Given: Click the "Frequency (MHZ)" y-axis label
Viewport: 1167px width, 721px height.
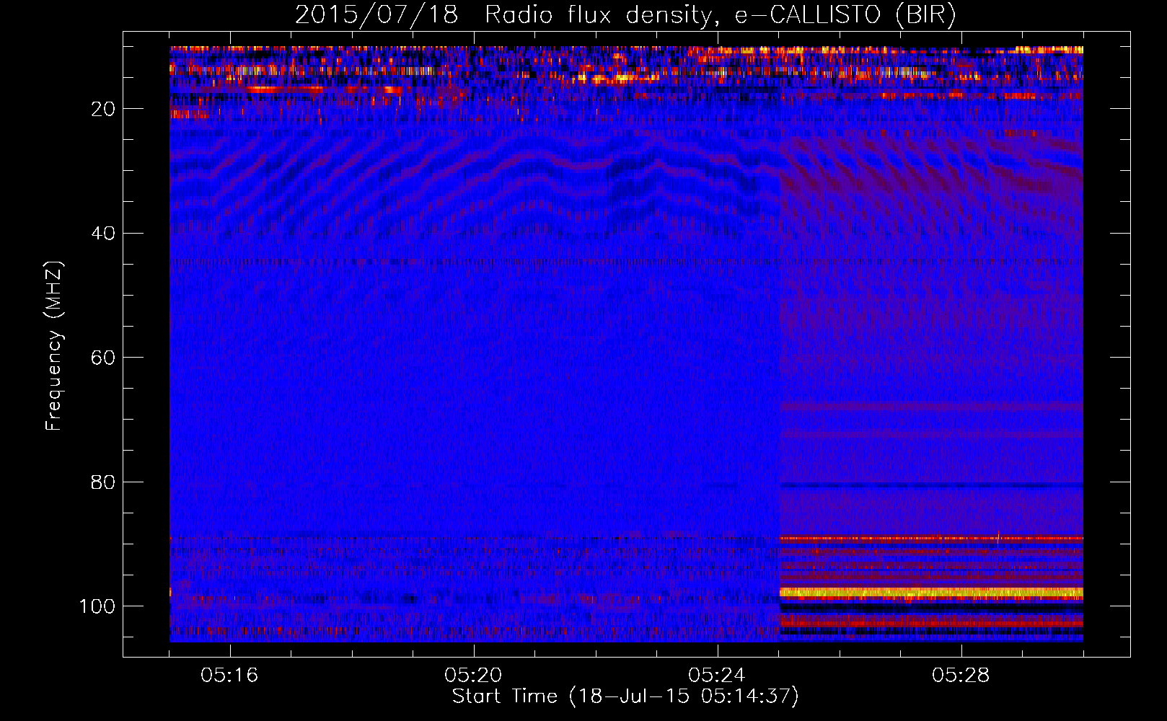Looking at the screenshot, I should pyautogui.click(x=54, y=346).
